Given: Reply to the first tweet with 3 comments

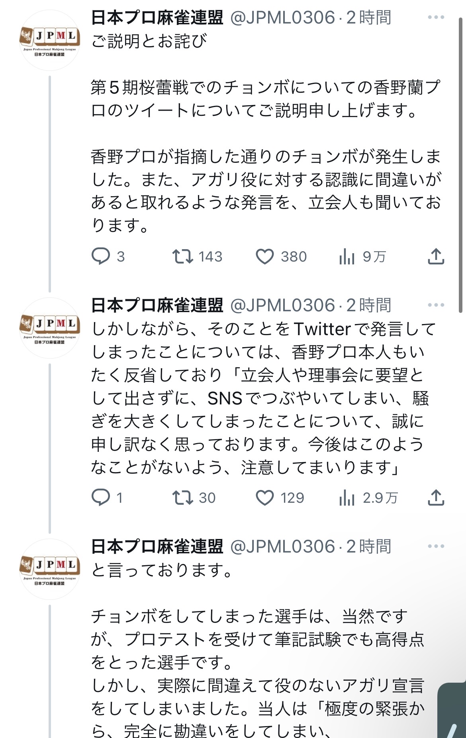Looking at the screenshot, I should coord(101,256).
